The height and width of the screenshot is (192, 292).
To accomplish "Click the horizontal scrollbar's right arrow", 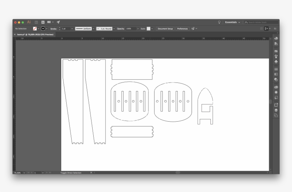I will pos(267,172).
